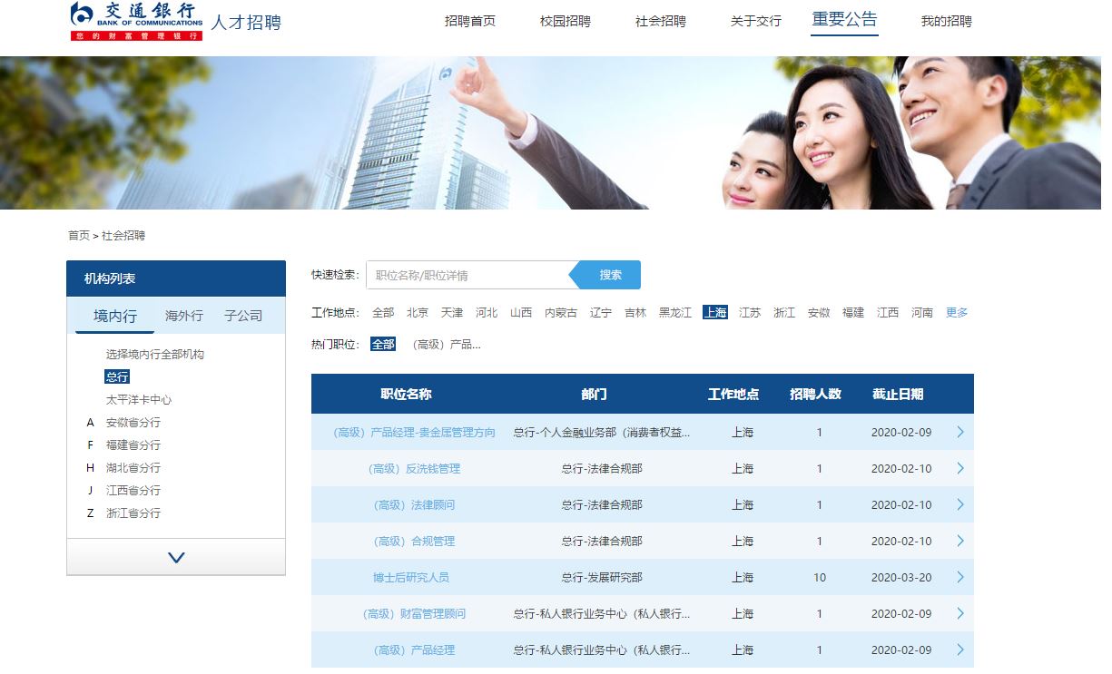1112x674 pixels.
Task: Switch to 子公司 tab
Action: 243,316
